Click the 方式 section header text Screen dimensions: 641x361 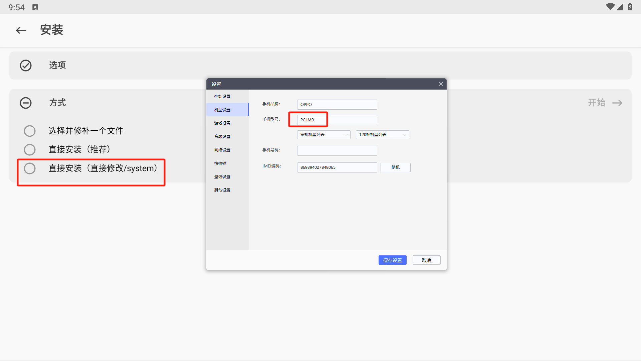coord(57,103)
